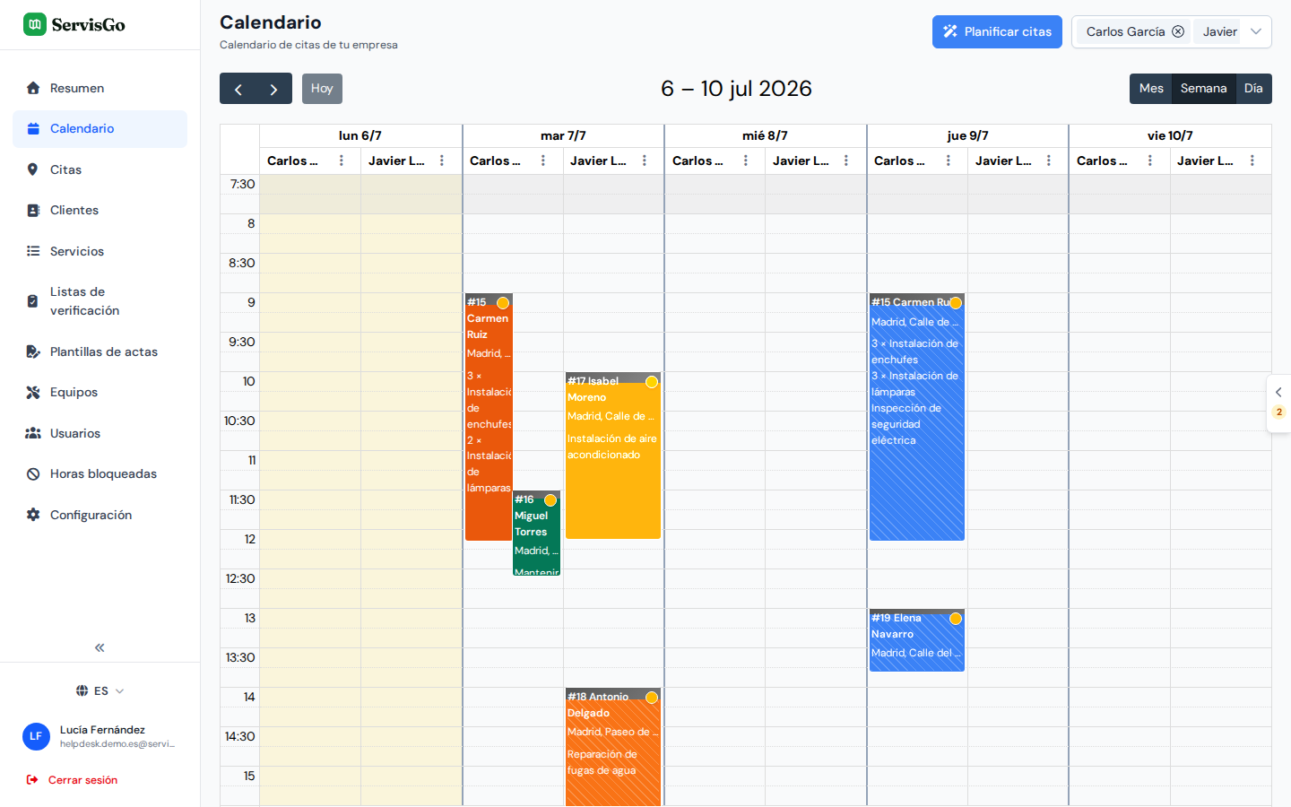Open appointment #19 Elena Navarro
Viewport: 1291px width, 807px height.
click(x=916, y=640)
